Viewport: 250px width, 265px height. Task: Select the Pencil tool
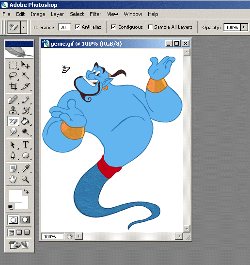[26, 99]
